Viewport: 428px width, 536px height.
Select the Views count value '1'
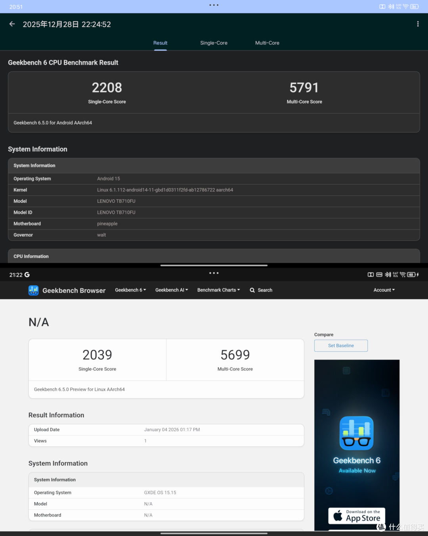[x=145, y=441]
